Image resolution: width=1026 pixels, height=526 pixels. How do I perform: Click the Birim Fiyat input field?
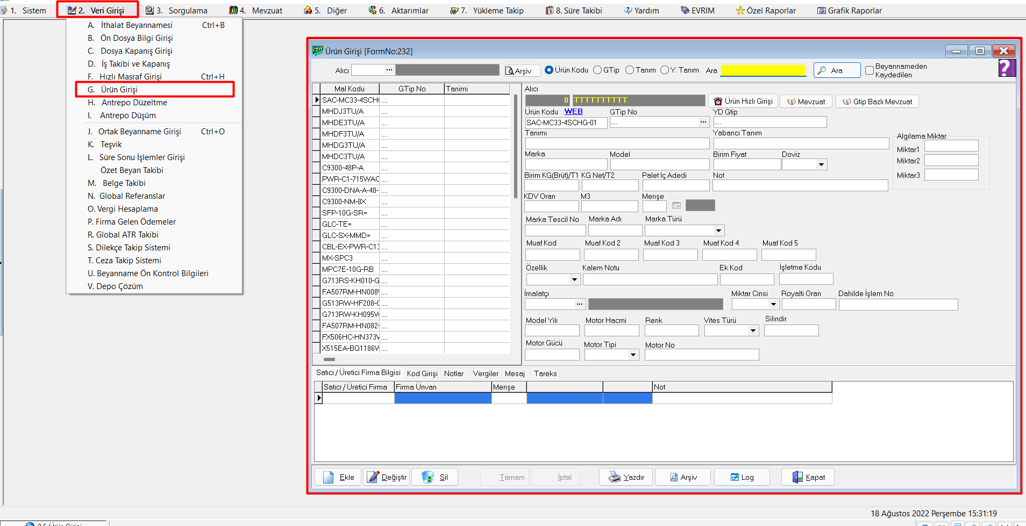[x=747, y=165]
